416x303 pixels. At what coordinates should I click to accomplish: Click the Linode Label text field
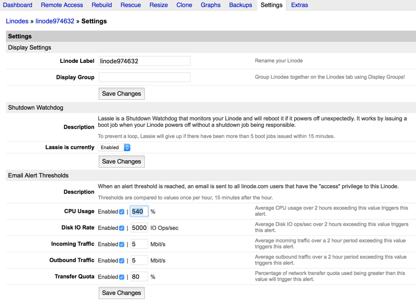point(145,61)
